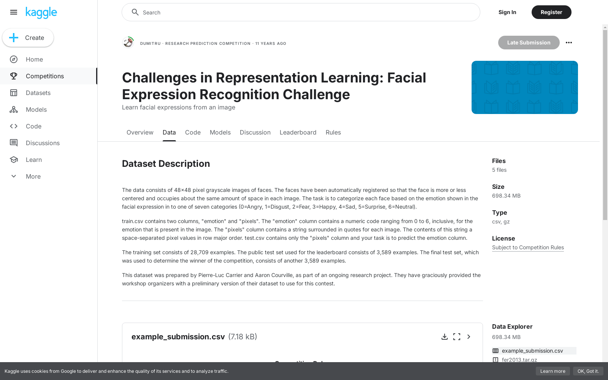608x380 pixels.
Task: Click the column icon beside example_submission.csv
Action: [x=496, y=351]
